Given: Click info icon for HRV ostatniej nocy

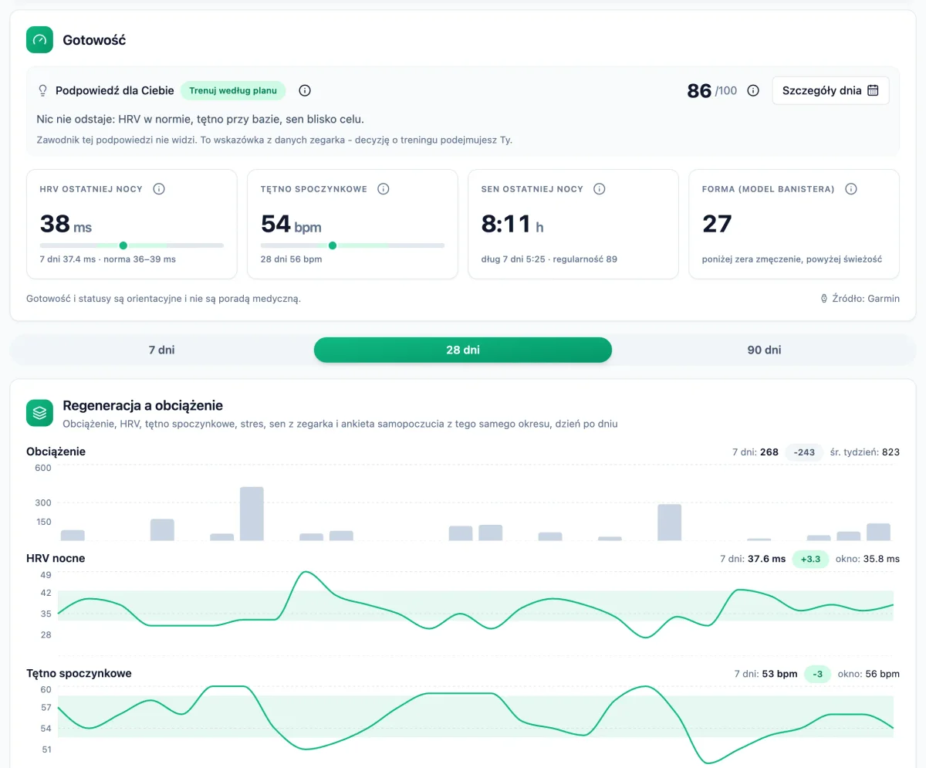Looking at the screenshot, I should tap(159, 189).
